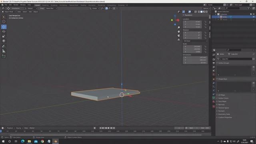The width and height of the screenshot is (256, 144).
Task: Expand Vertex Groups panel
Action: [x=224, y=63]
